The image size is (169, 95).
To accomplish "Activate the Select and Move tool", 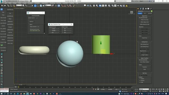I will pyautogui.click(x=35, y=6).
